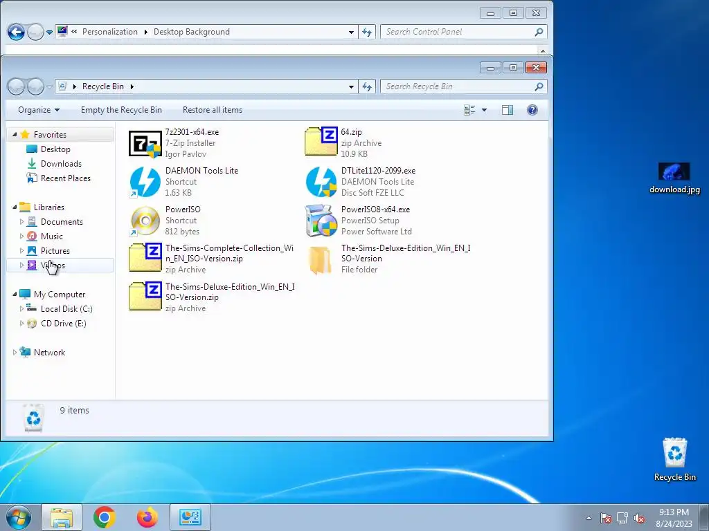Select the DAEMON Tools Lite shortcut icon
This screenshot has width=709, height=531.
pyautogui.click(x=145, y=182)
